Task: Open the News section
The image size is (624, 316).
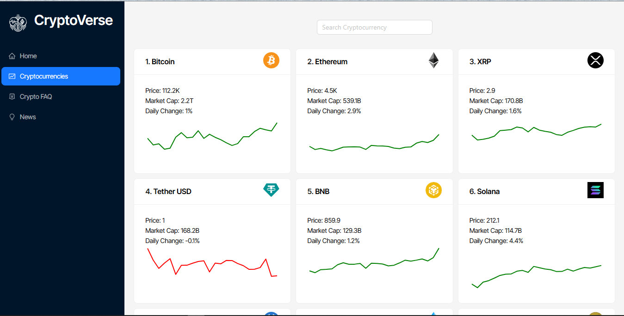Action: pyautogui.click(x=28, y=117)
